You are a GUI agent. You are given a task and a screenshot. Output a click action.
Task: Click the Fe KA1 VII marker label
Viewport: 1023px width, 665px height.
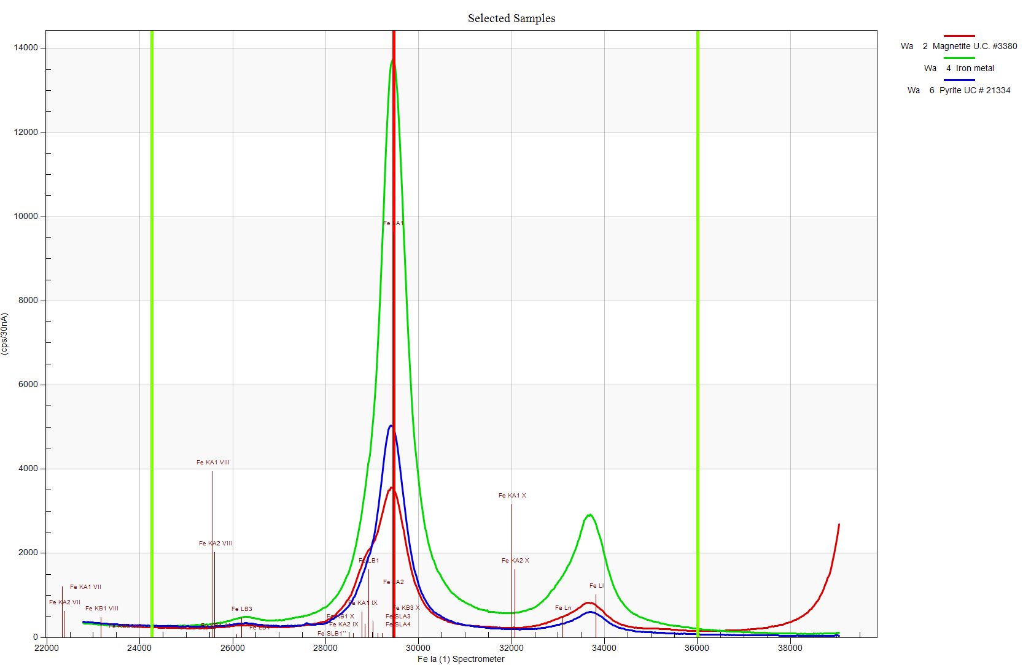click(85, 587)
